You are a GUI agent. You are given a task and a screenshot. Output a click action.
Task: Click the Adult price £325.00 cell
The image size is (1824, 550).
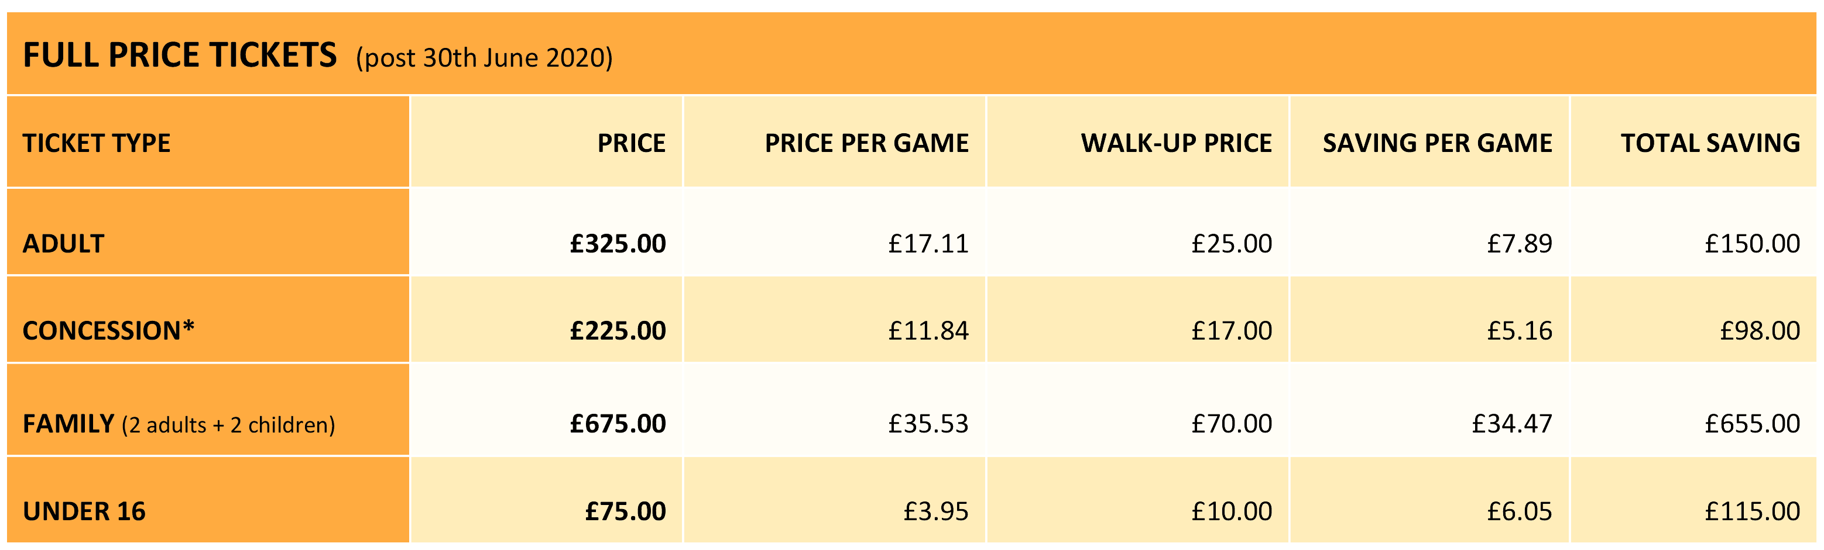tap(618, 244)
